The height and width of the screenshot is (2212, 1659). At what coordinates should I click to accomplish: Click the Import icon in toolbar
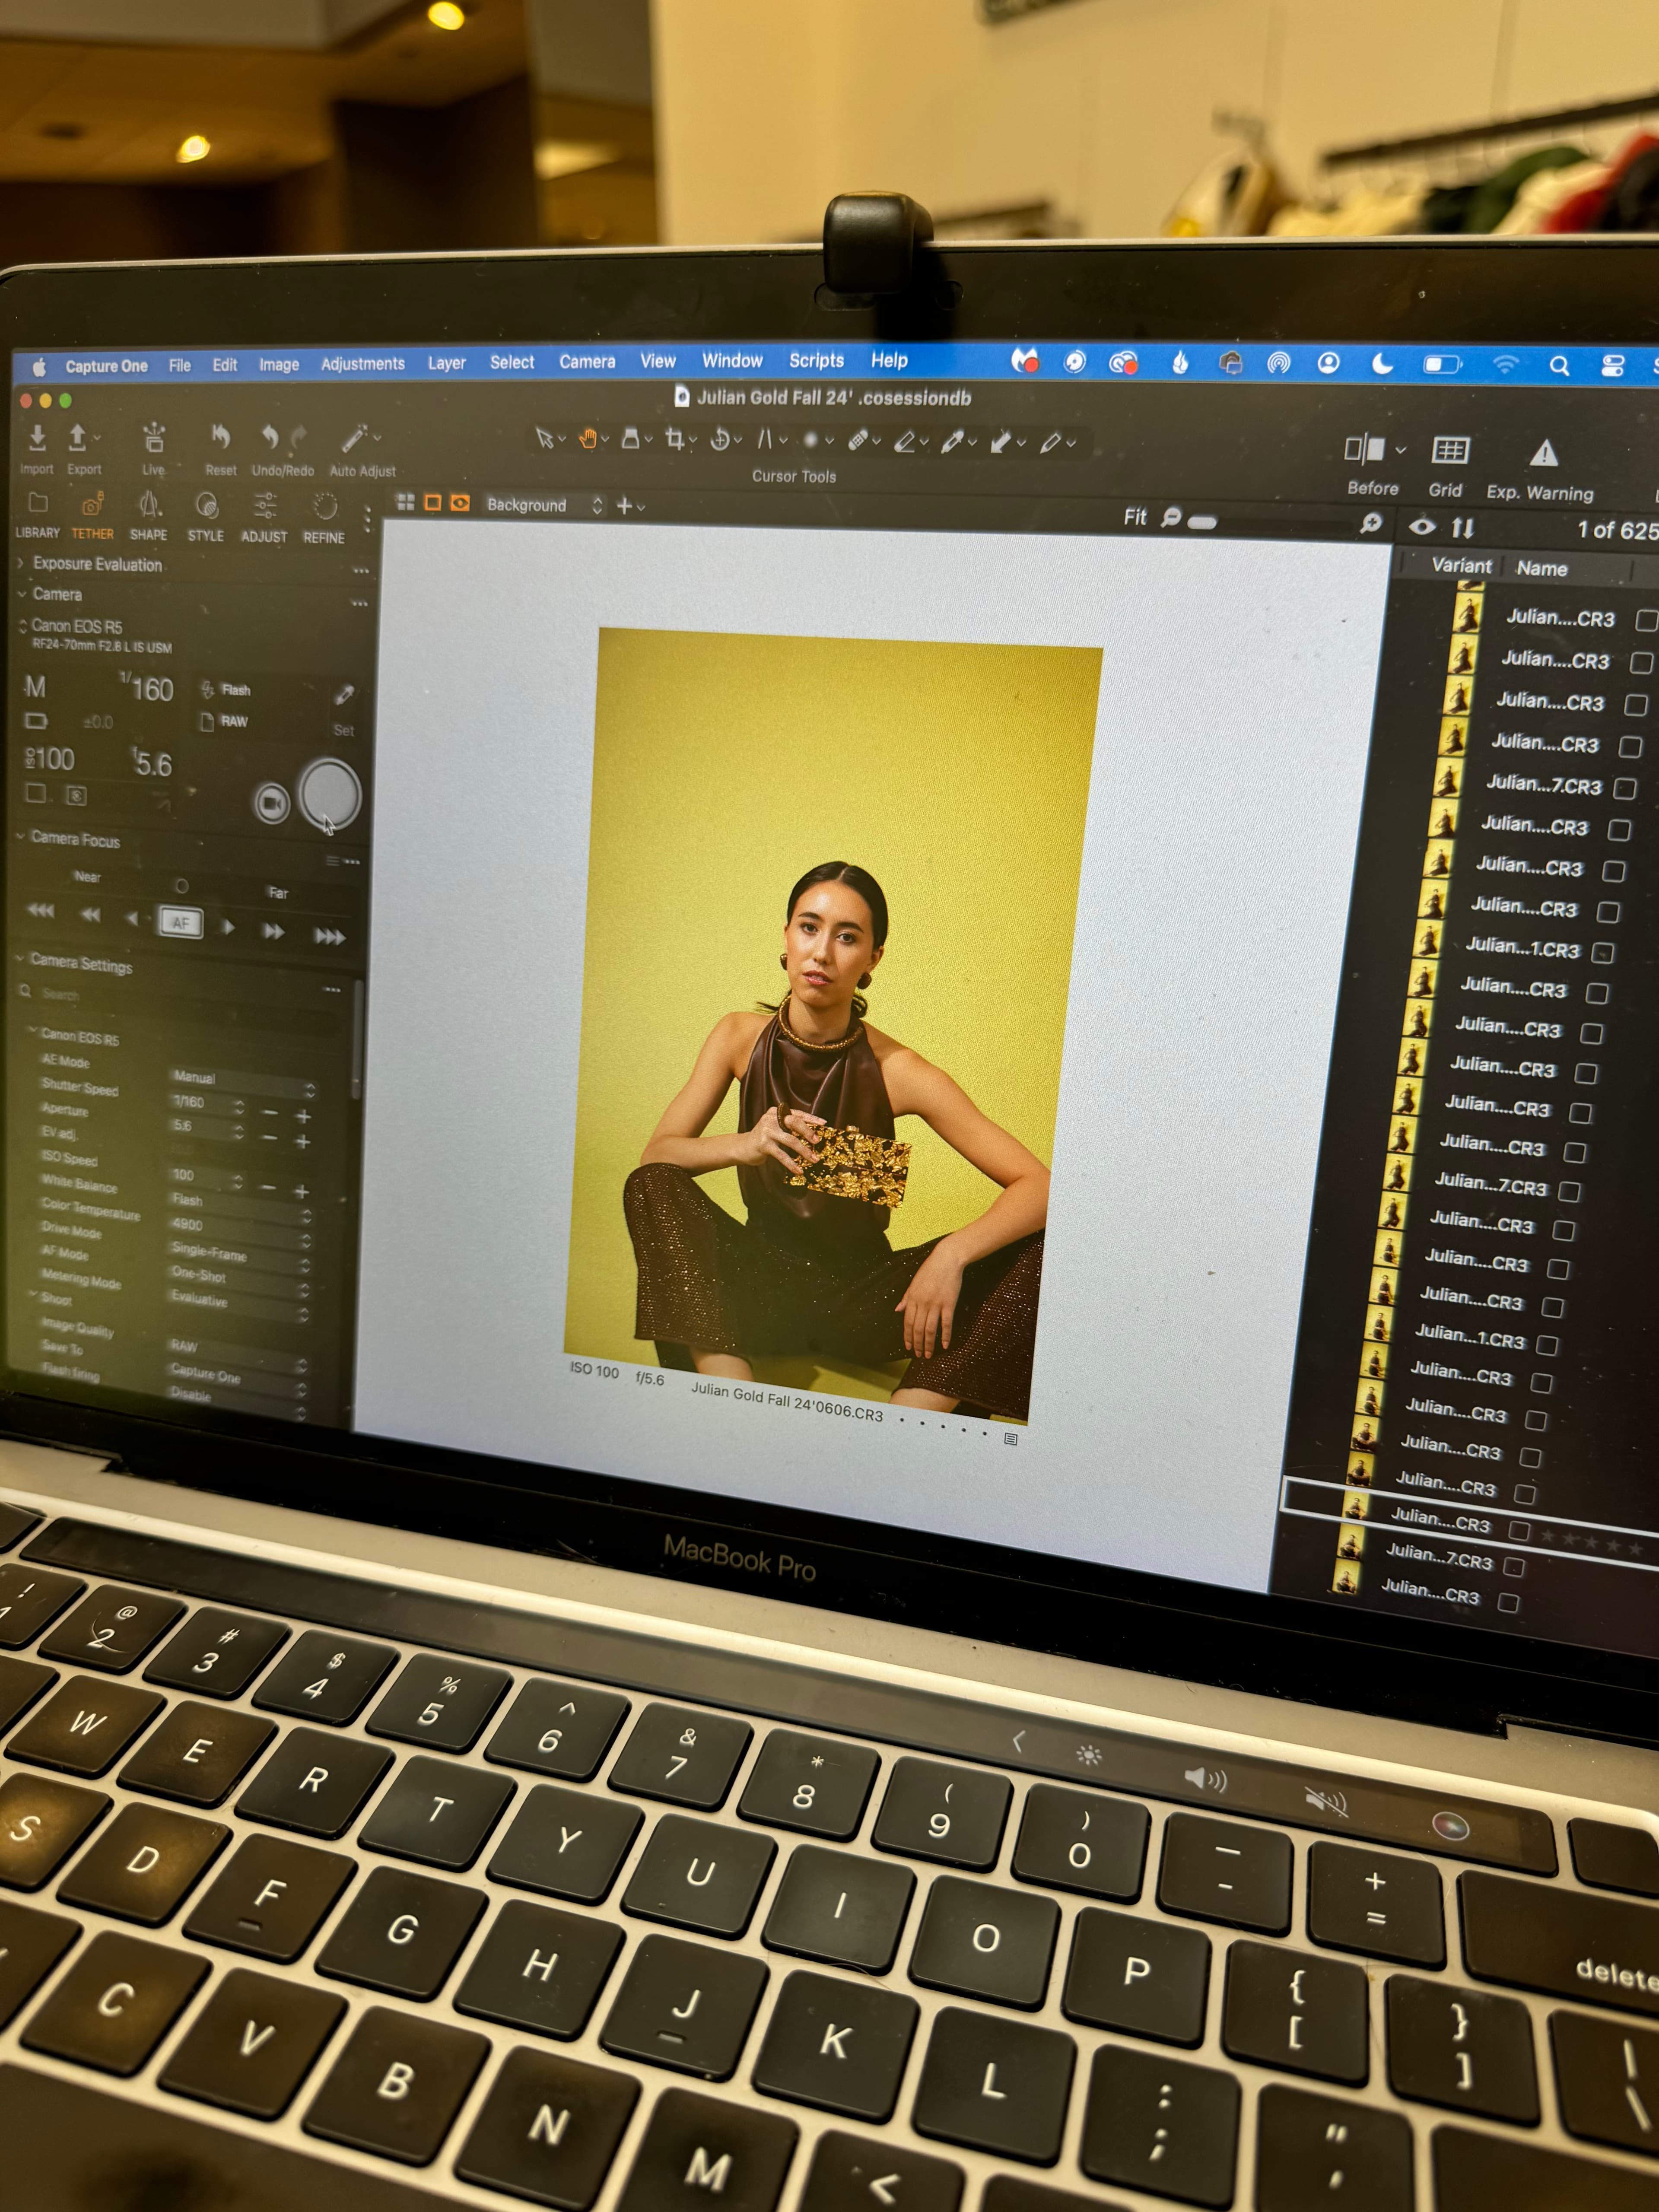click(37, 439)
